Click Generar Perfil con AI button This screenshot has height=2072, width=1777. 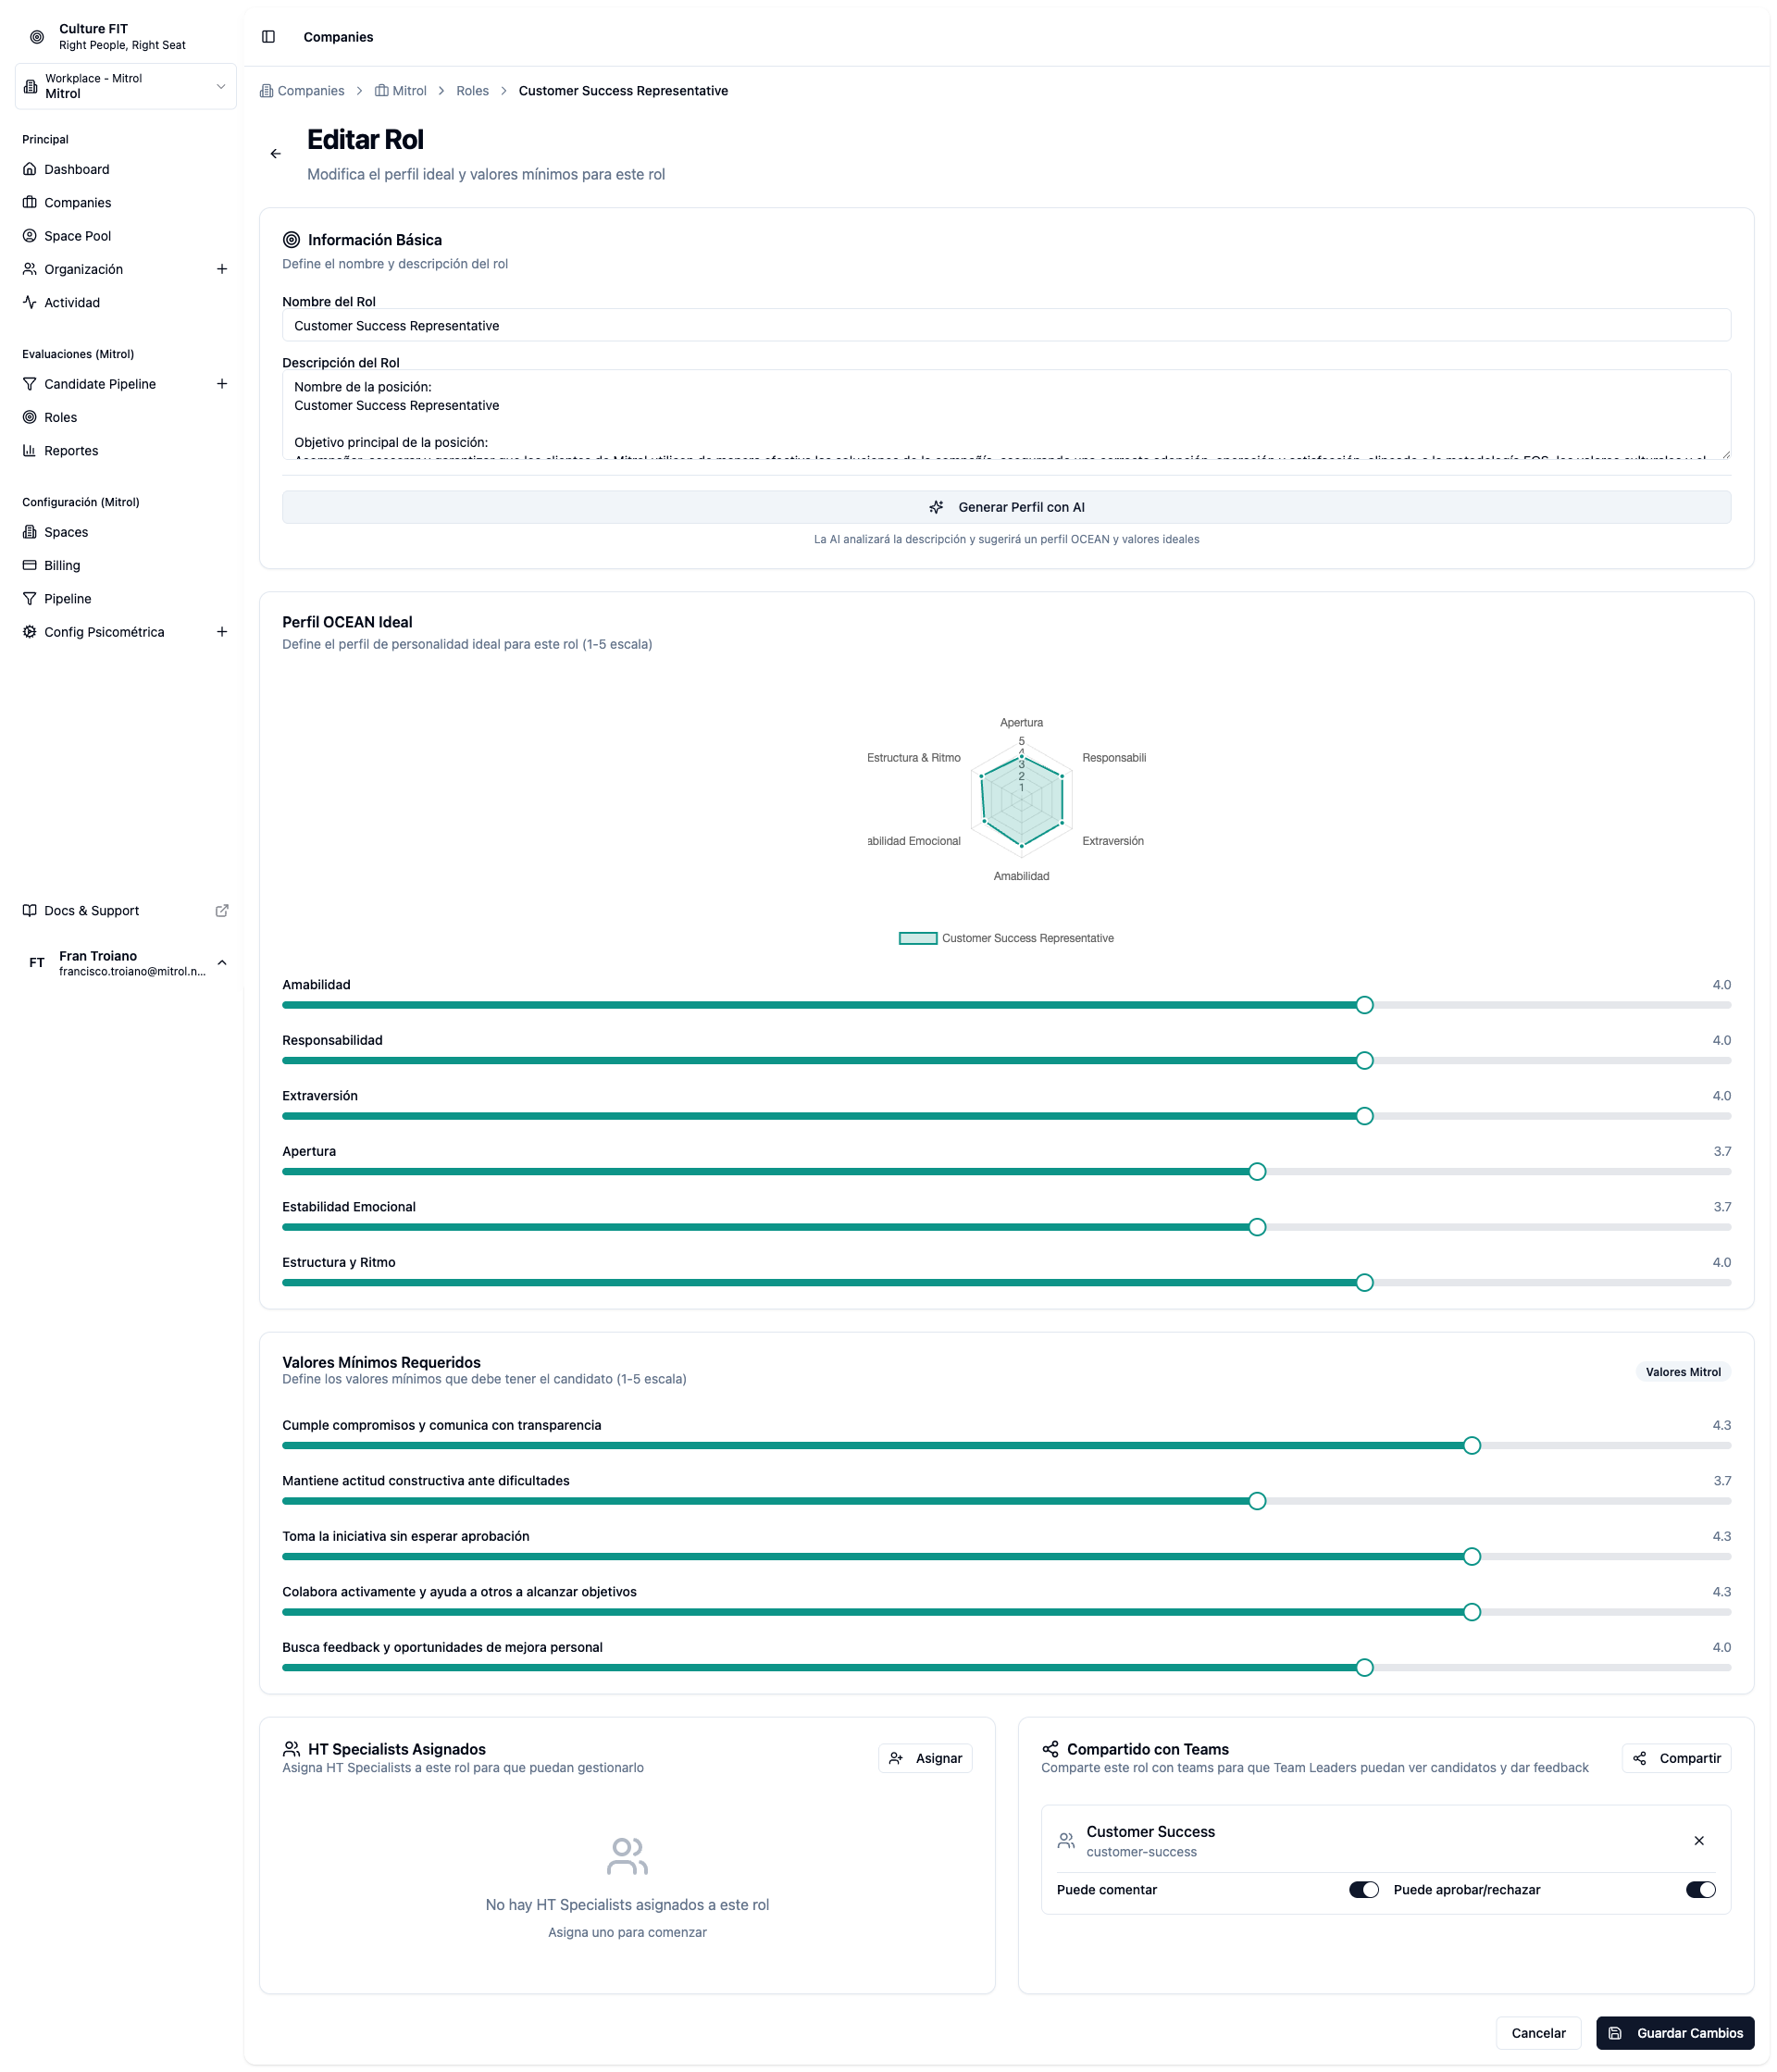click(1006, 507)
